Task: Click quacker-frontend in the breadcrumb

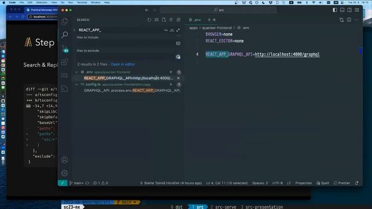Action: 217,28
